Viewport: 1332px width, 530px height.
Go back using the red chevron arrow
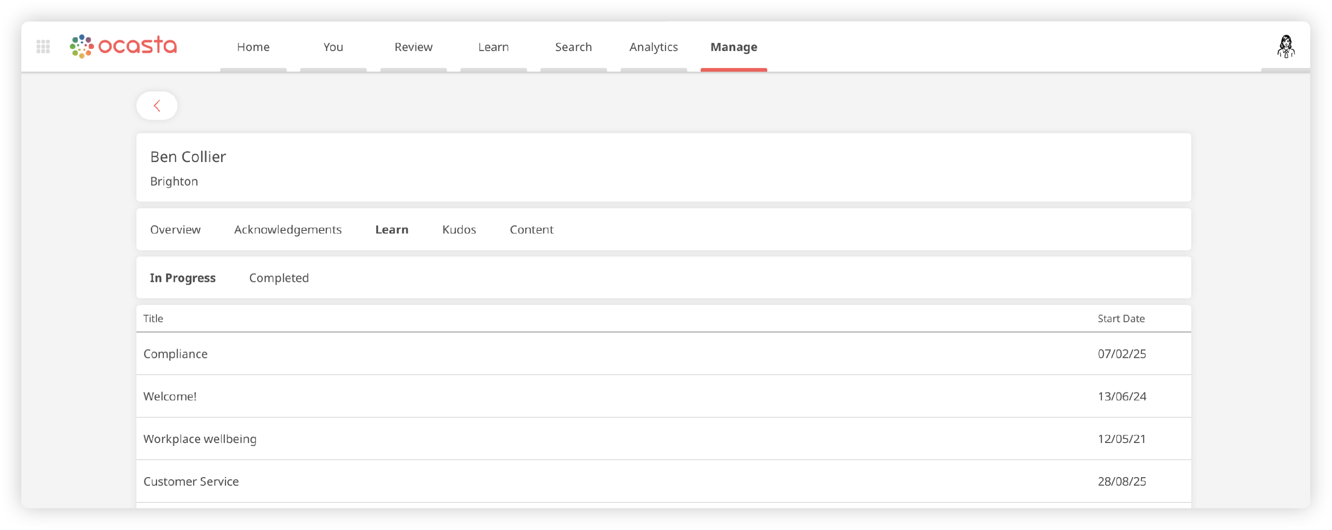click(x=157, y=106)
